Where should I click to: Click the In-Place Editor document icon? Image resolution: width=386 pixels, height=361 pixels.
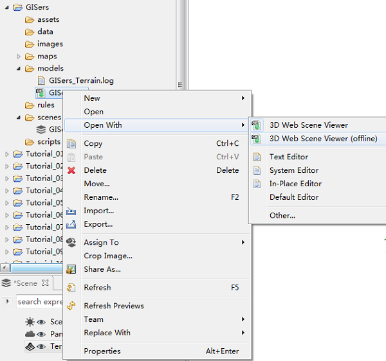[x=257, y=184]
